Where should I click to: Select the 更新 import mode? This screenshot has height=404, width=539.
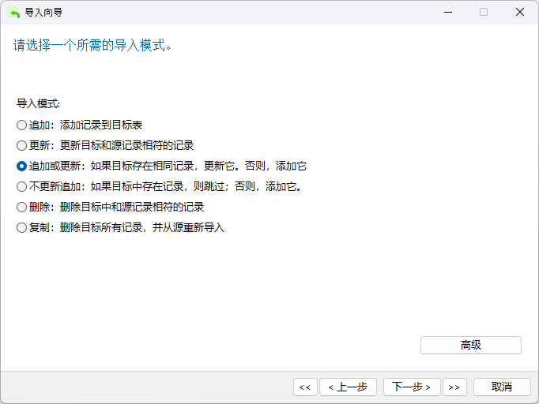(22, 145)
